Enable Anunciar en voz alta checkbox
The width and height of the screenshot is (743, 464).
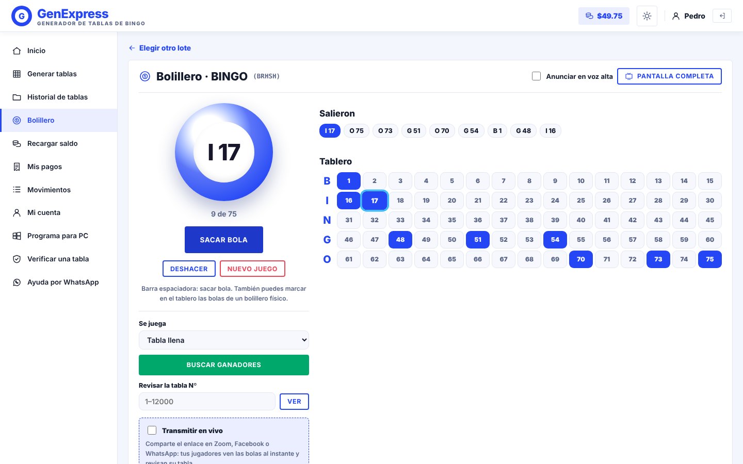pos(537,76)
